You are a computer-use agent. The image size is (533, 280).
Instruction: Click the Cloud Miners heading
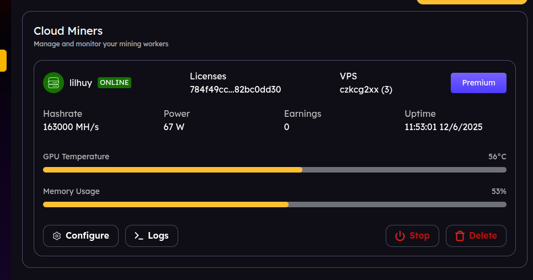click(68, 31)
